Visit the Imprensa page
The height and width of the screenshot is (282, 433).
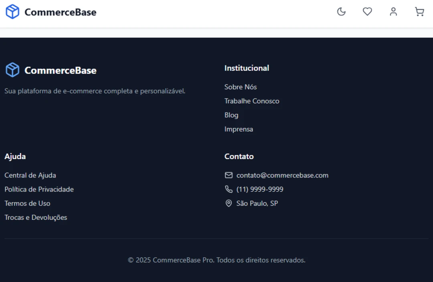(x=239, y=129)
